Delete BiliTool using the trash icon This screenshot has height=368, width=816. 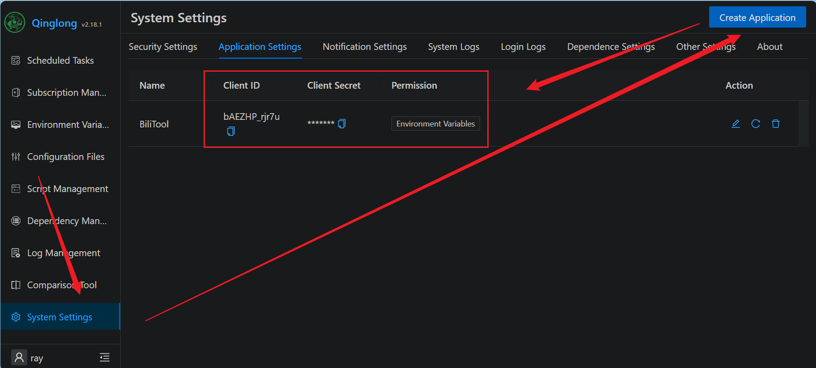pos(775,124)
